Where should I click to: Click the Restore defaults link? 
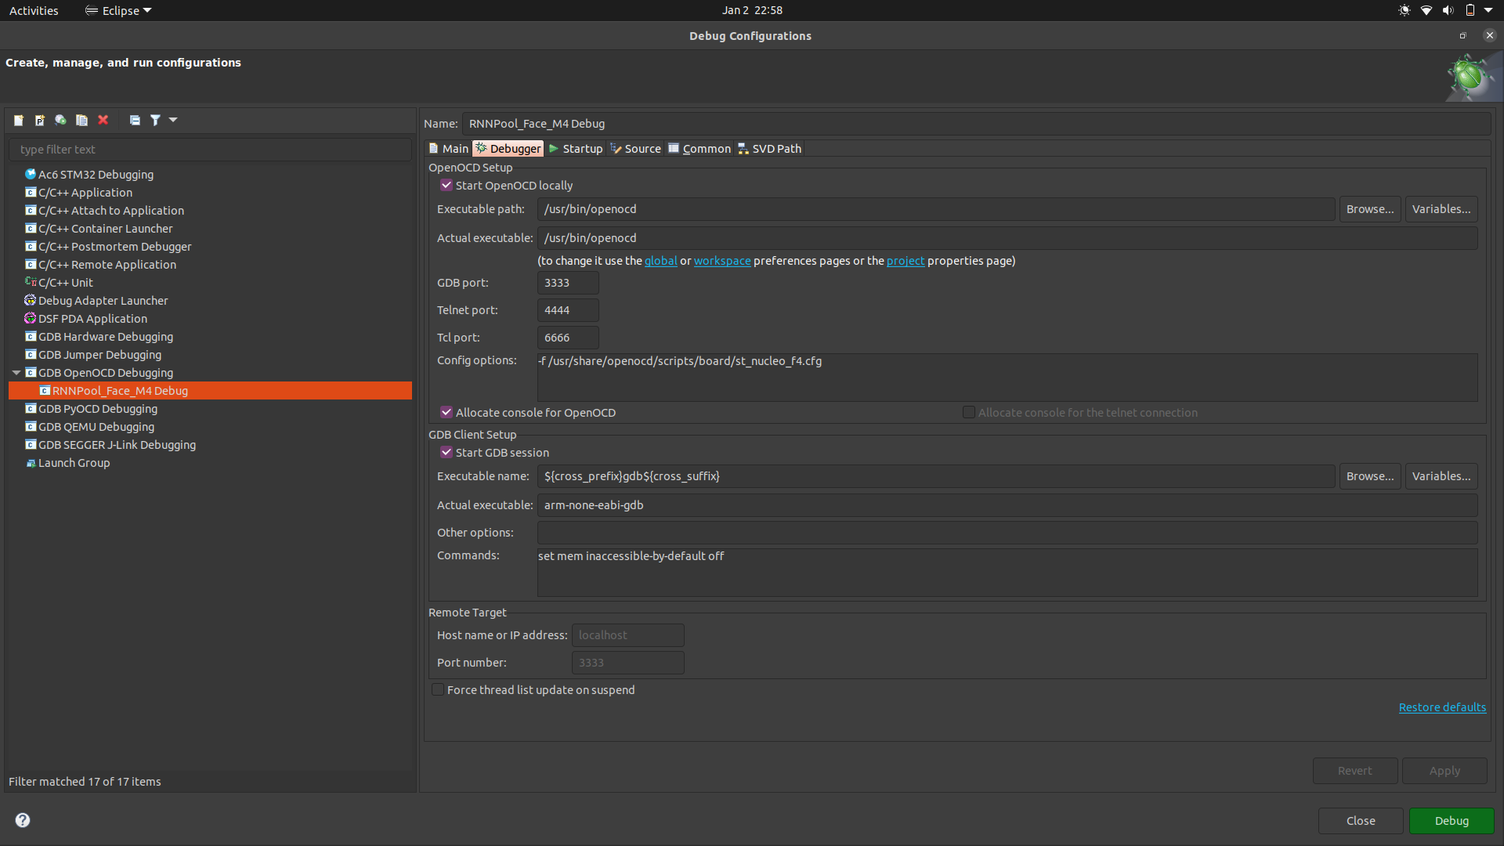tap(1441, 707)
